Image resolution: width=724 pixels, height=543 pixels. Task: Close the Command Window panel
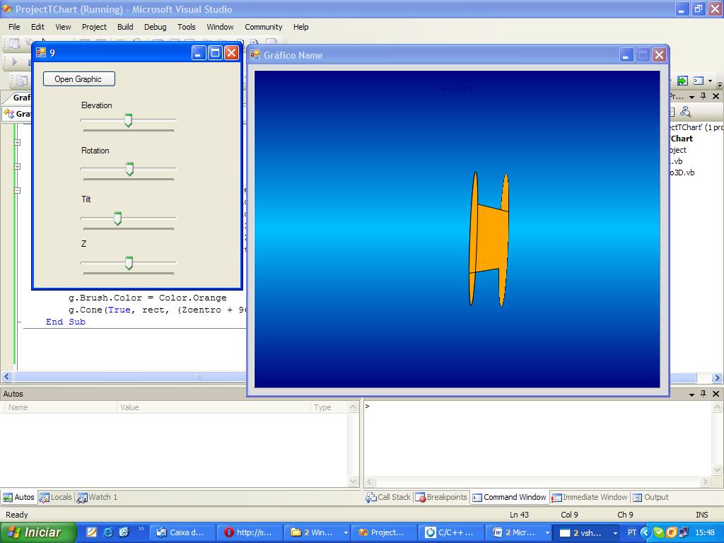[x=716, y=393]
